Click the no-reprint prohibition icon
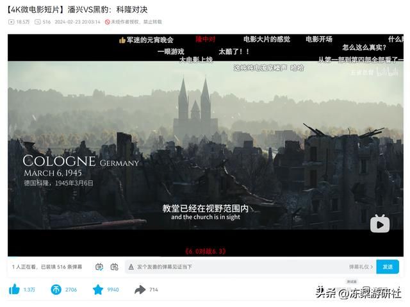 tap(107, 22)
